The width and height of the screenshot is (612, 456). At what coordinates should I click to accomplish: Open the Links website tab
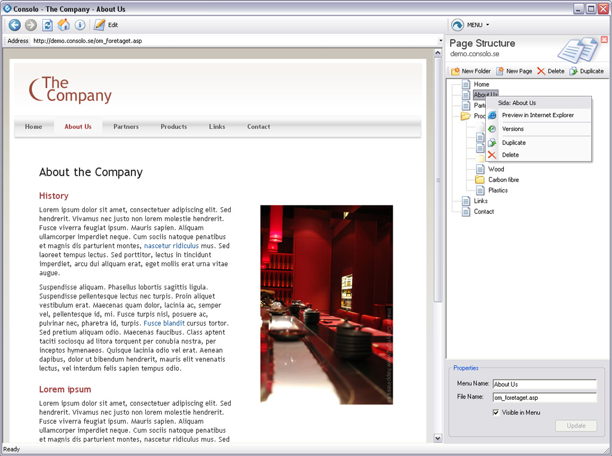point(217,127)
